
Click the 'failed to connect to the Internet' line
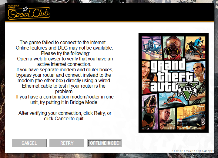[63, 42]
